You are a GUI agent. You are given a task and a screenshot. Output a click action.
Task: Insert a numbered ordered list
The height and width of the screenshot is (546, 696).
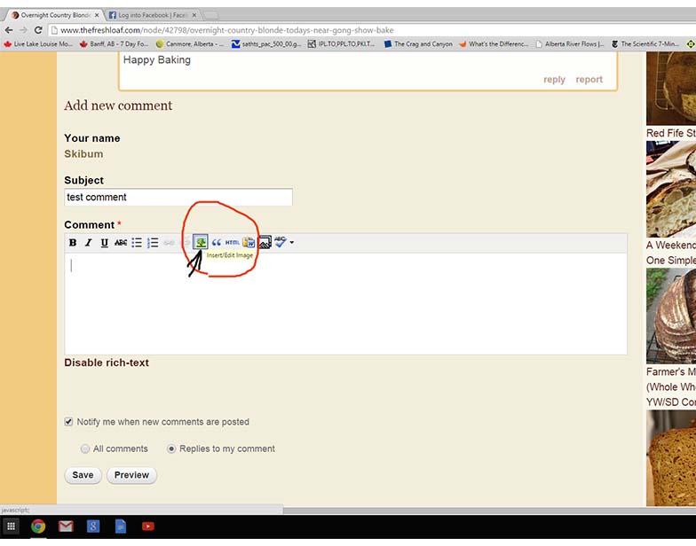[153, 243]
